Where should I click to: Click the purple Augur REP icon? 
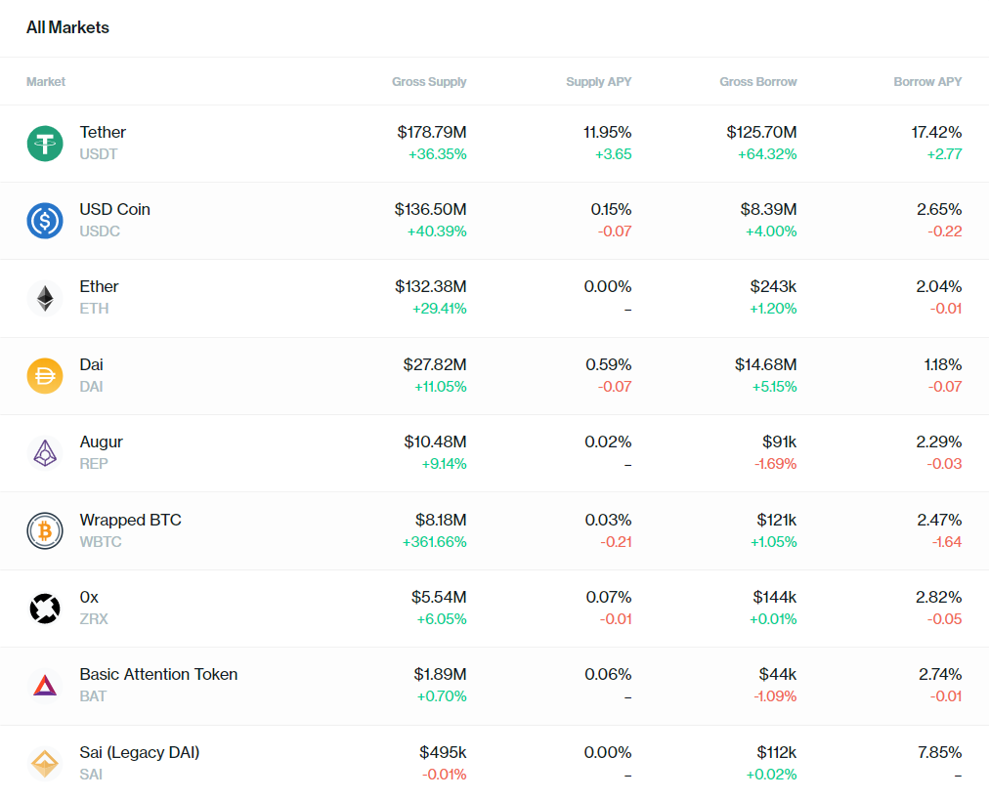45,453
